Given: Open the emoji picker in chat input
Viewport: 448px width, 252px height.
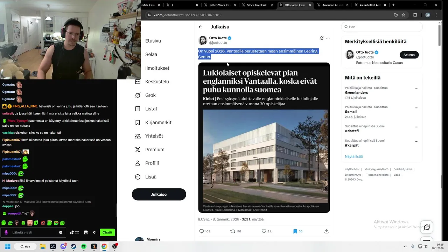Looking at the screenshot, I should pyautogui.click(x=61, y=232).
